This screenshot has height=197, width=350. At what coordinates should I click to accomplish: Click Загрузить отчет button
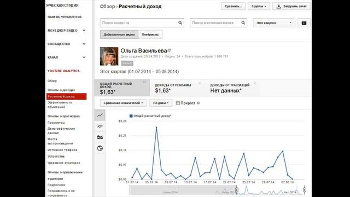point(291,6)
